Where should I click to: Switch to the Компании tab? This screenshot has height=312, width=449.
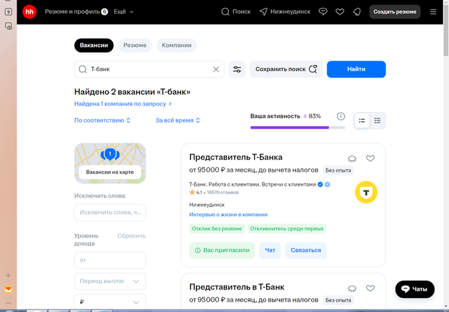(x=176, y=45)
